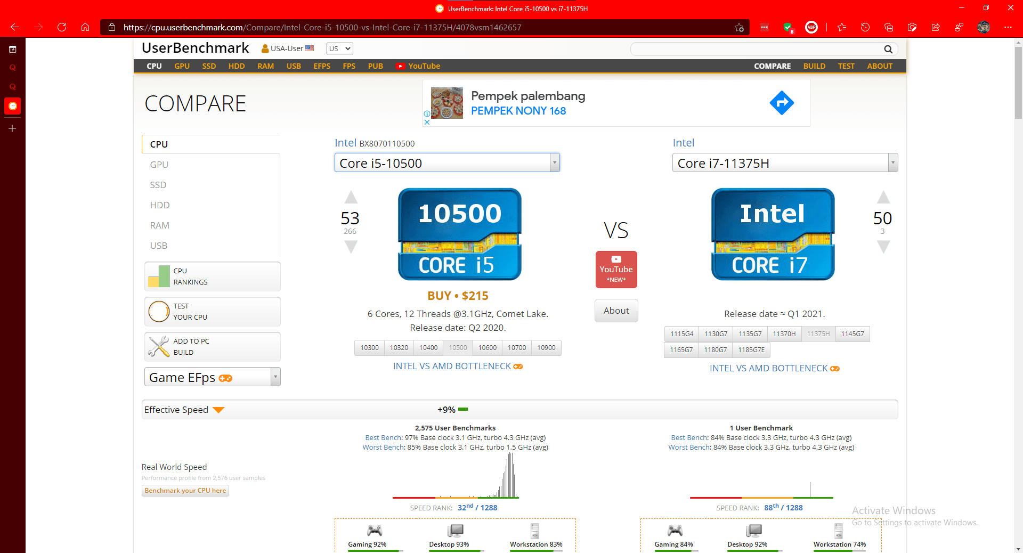Open browser History
1023x553 pixels.
pos(865,27)
